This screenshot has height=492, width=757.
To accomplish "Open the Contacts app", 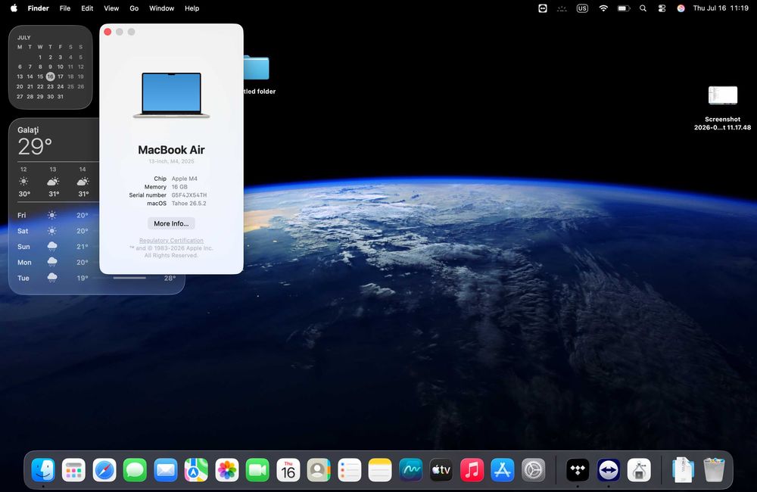I will pyautogui.click(x=319, y=470).
